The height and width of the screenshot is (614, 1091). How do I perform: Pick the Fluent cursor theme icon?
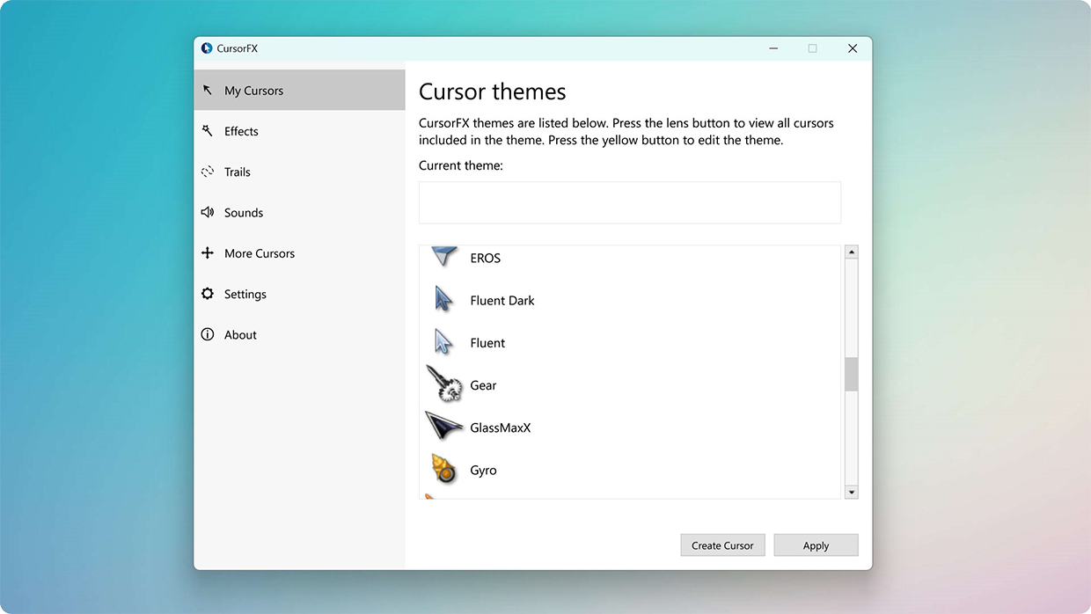pyautogui.click(x=444, y=341)
